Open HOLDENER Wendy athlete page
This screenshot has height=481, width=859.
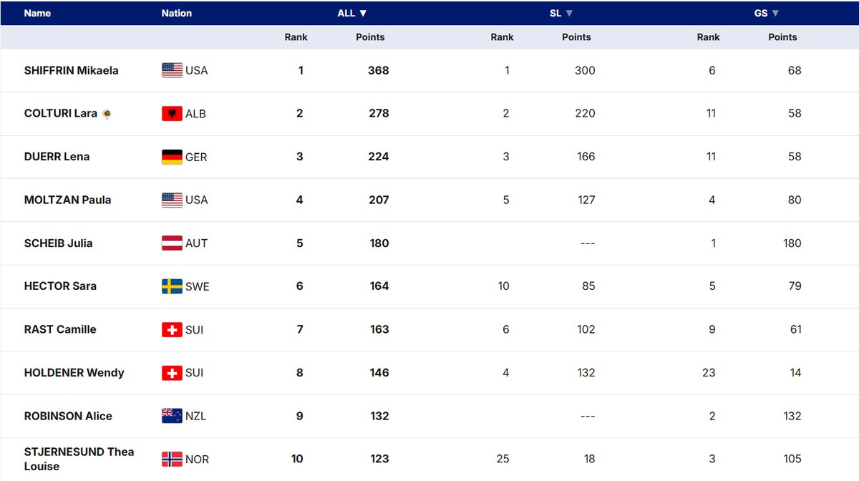[74, 372]
